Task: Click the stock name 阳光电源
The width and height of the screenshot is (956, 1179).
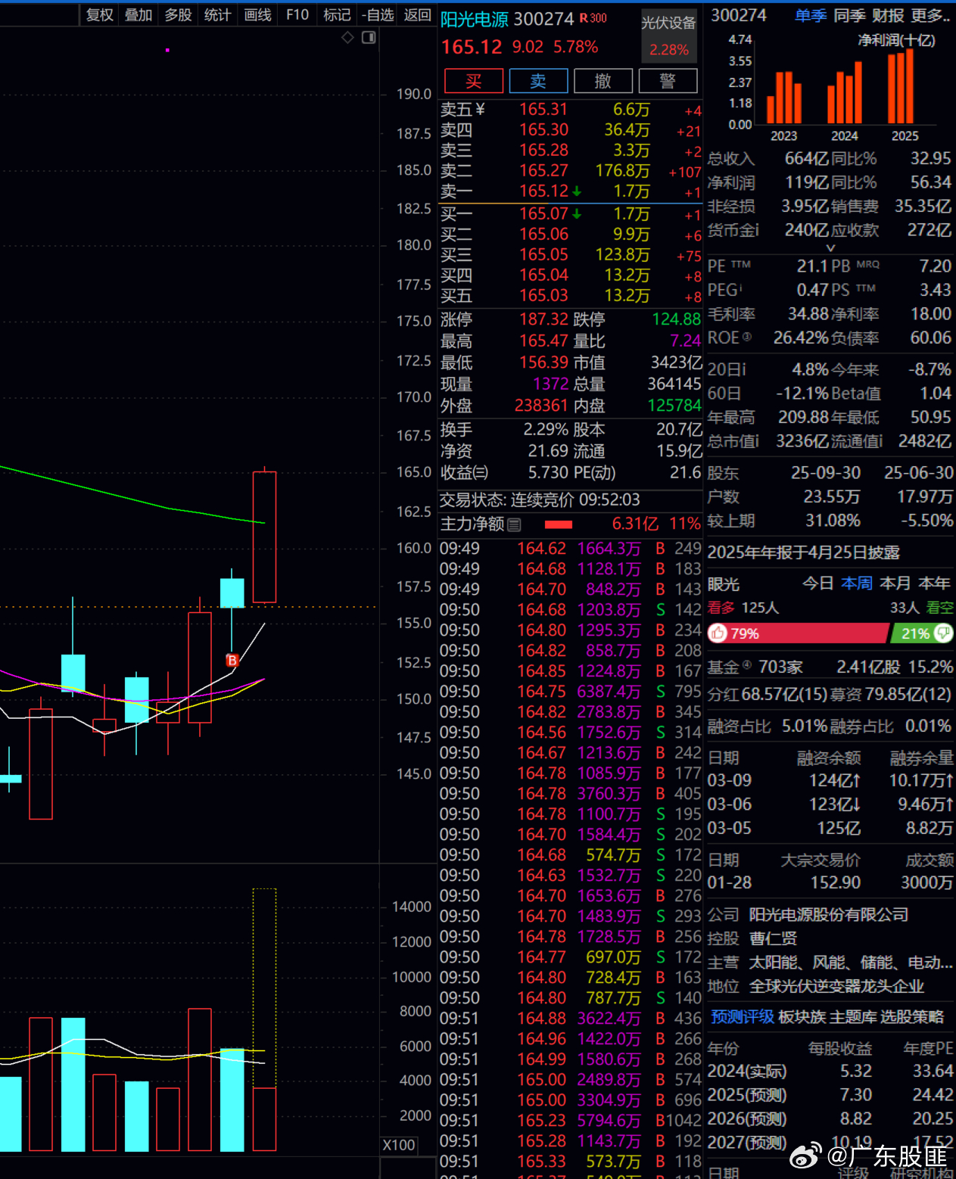Action: 475,19
